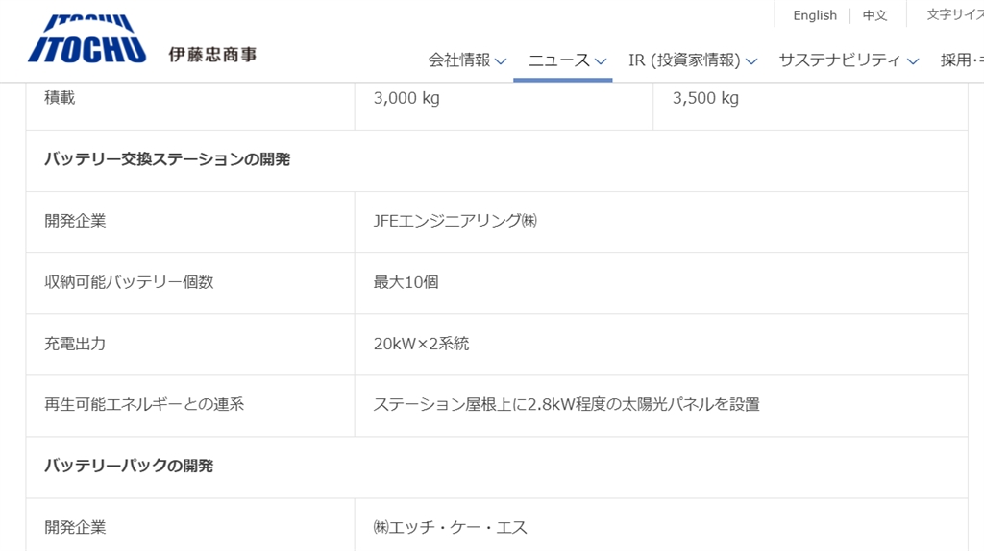Open the サステナビリティ menu
The image size is (984, 551).
[x=839, y=60]
